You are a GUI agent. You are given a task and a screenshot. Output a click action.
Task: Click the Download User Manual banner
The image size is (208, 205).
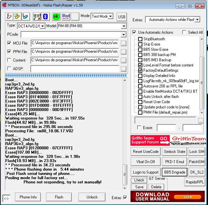click(168, 196)
